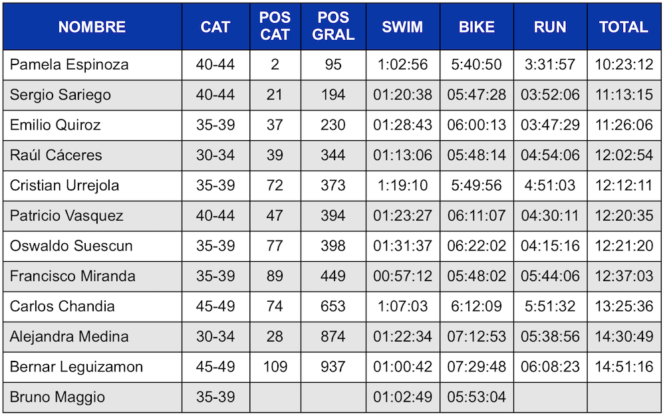
Task: Click Cristian Urrejola swim time 1:19:10
Action: [x=402, y=185]
